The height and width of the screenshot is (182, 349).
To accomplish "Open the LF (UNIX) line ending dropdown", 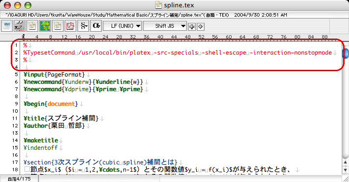I will pyautogui.click(x=122, y=26).
